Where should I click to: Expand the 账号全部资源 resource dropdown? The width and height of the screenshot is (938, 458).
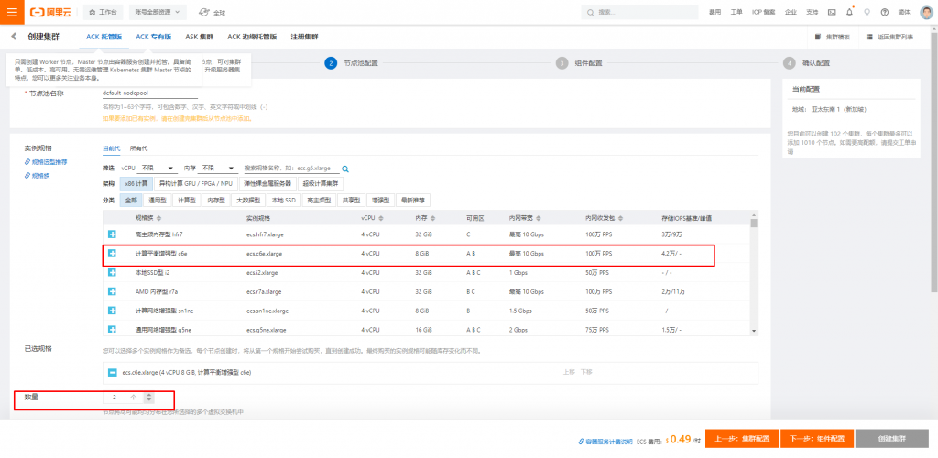tap(158, 12)
